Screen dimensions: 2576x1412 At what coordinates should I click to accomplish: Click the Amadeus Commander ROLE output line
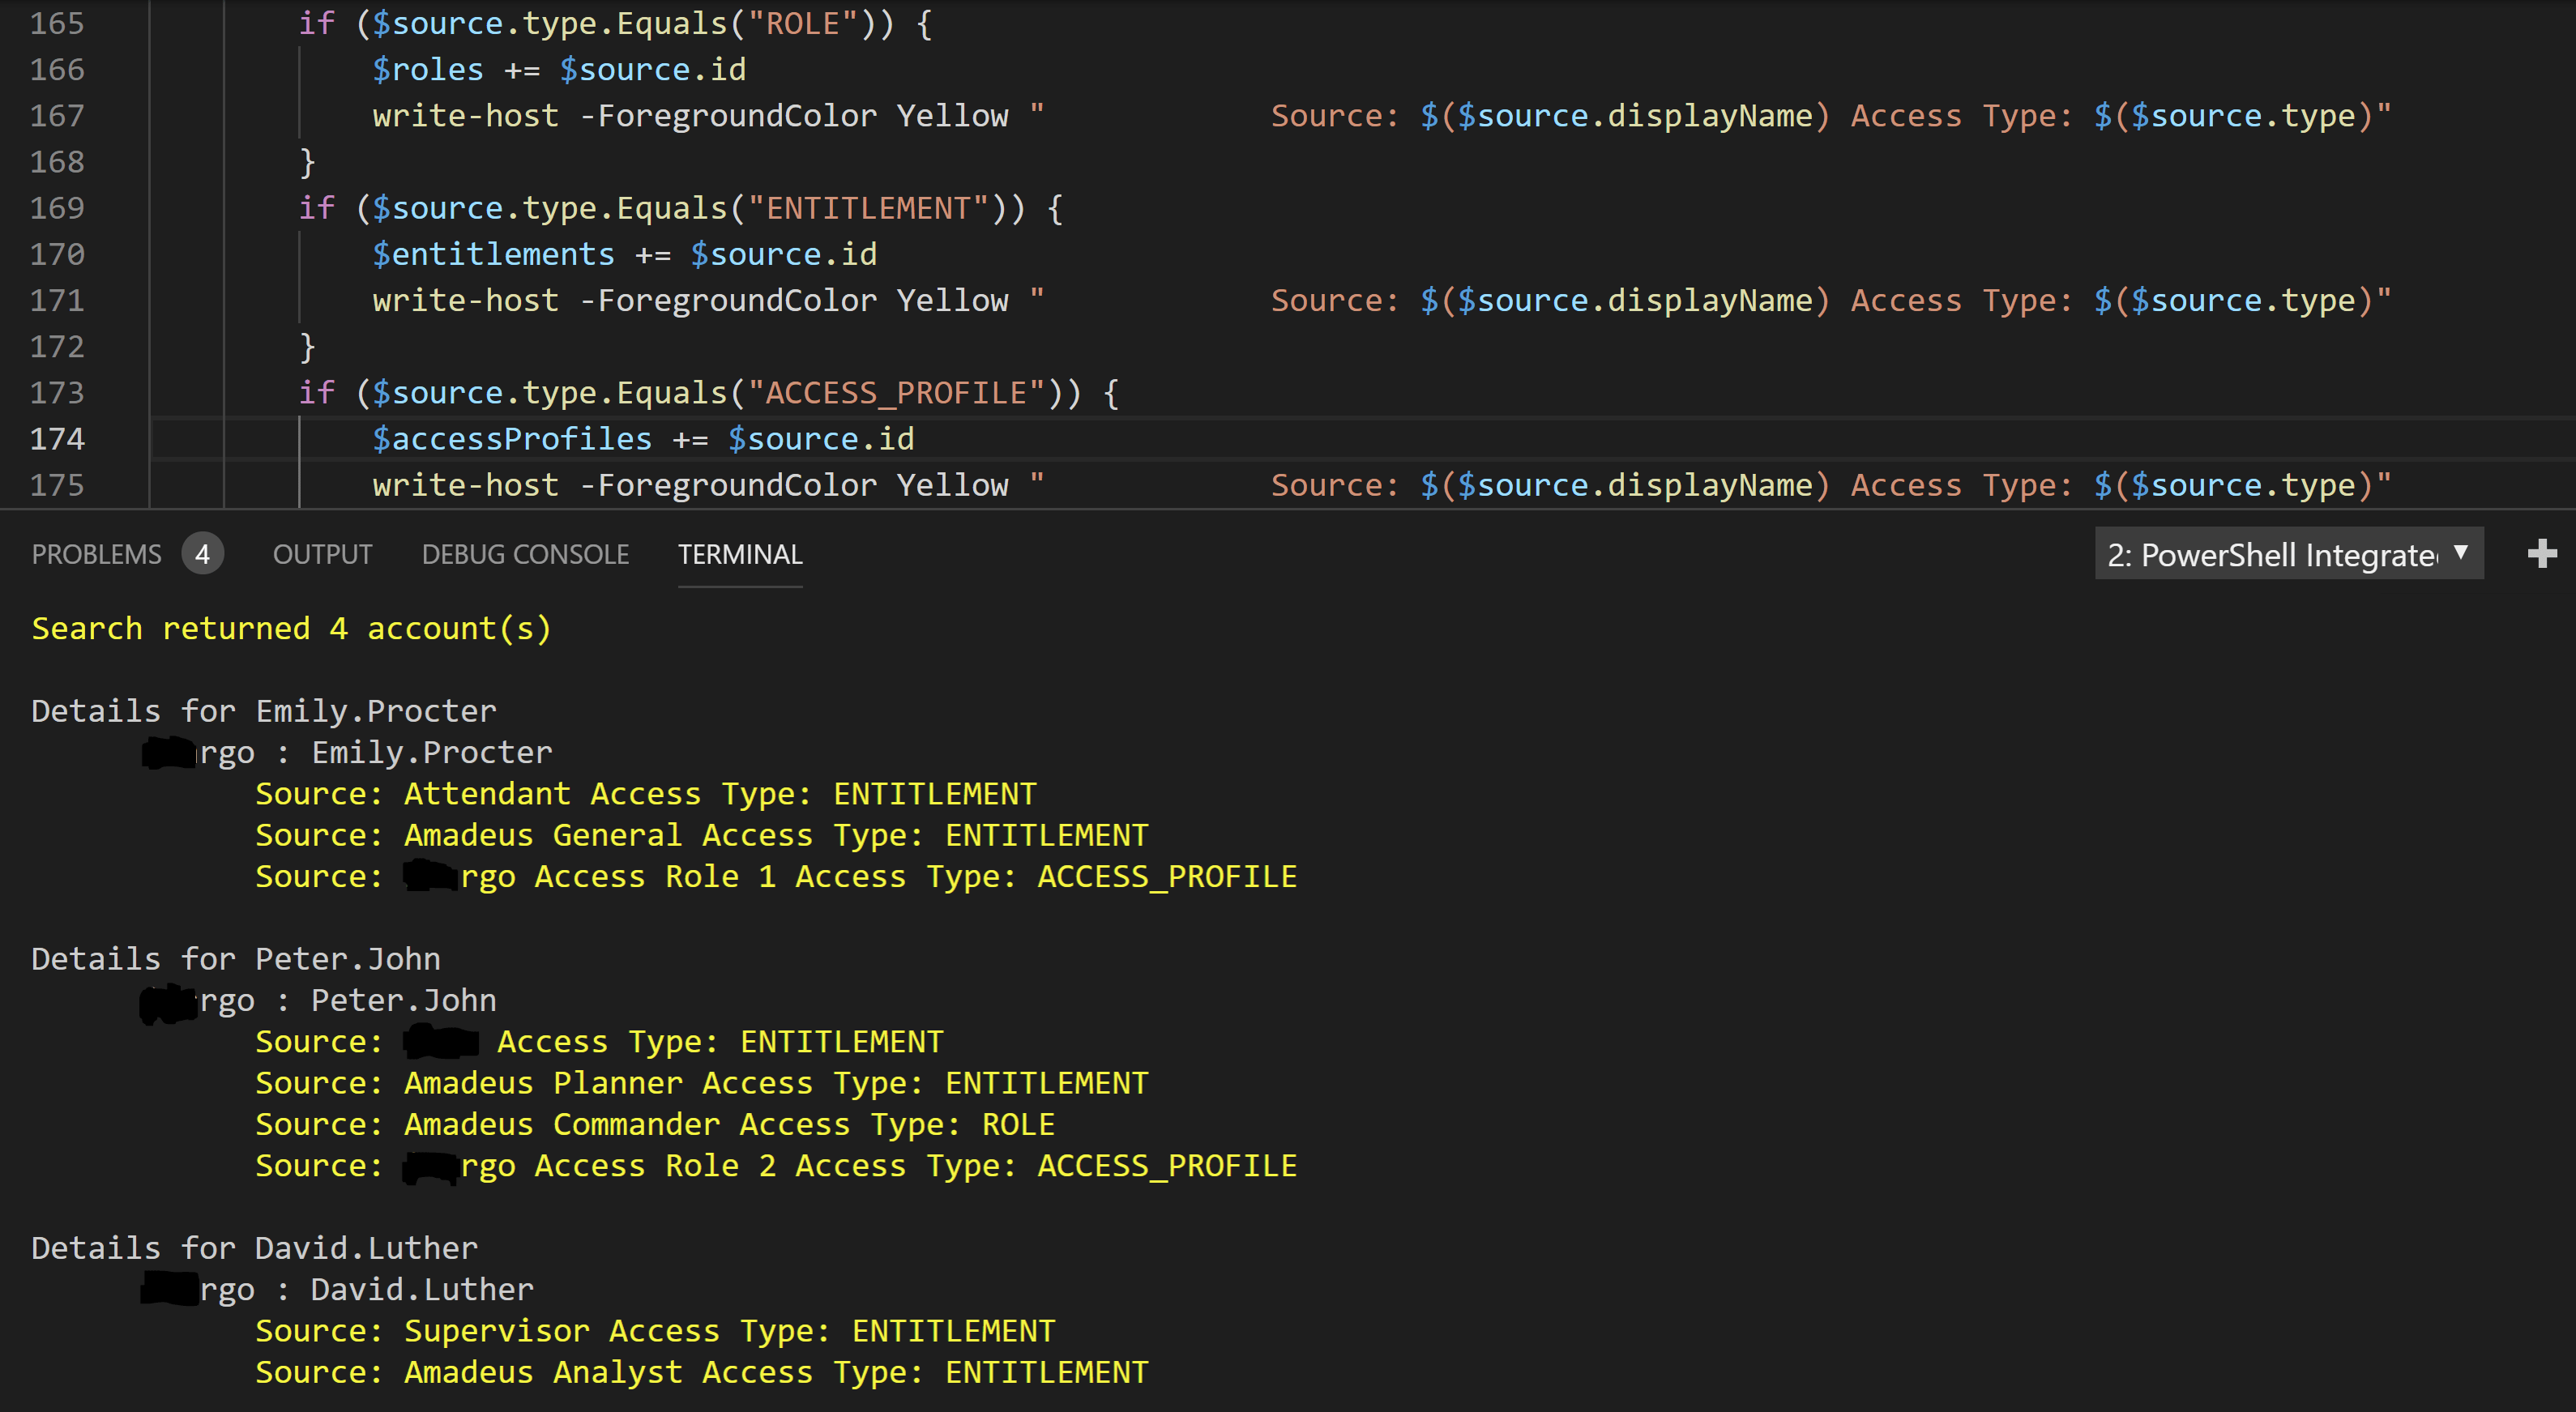coord(655,1124)
